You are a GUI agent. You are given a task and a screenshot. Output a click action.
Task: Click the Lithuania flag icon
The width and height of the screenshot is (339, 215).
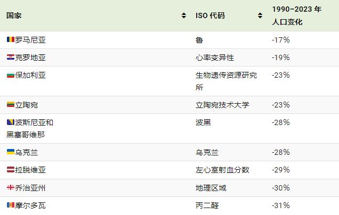point(11,105)
